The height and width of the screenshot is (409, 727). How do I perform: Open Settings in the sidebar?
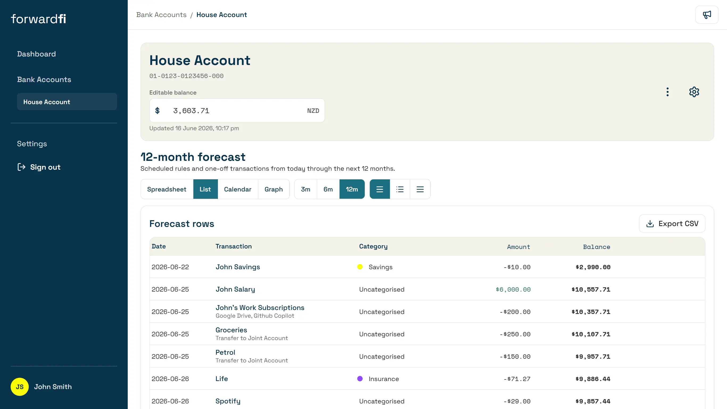pyautogui.click(x=32, y=144)
